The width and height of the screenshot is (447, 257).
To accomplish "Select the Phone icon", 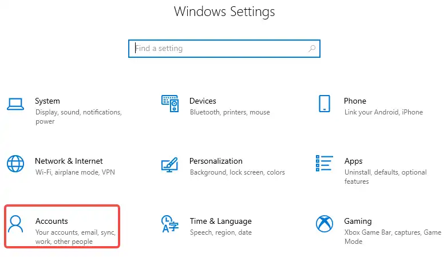I will [x=325, y=104].
